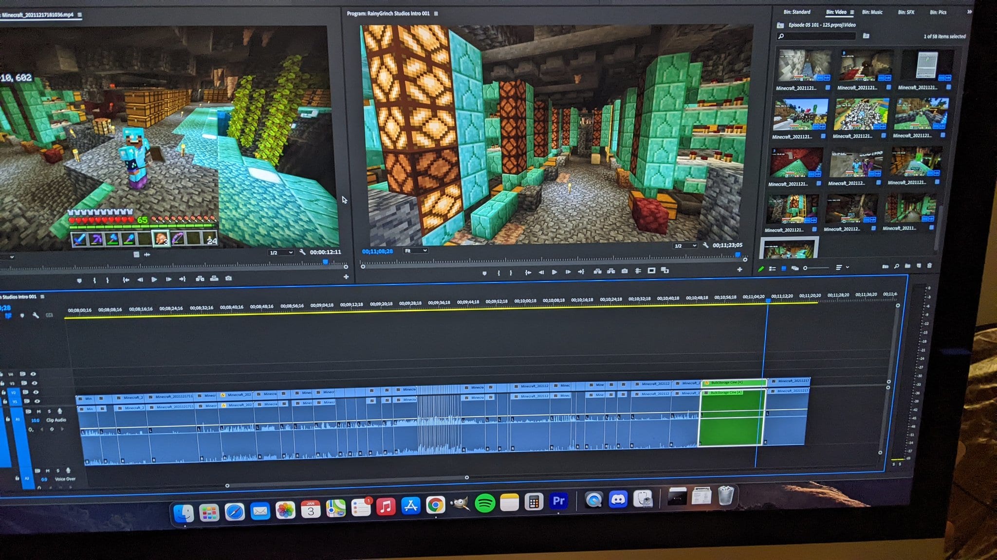The image size is (997, 560).
Task: Open Program panel menu next to sequence name
Action: [x=436, y=14]
